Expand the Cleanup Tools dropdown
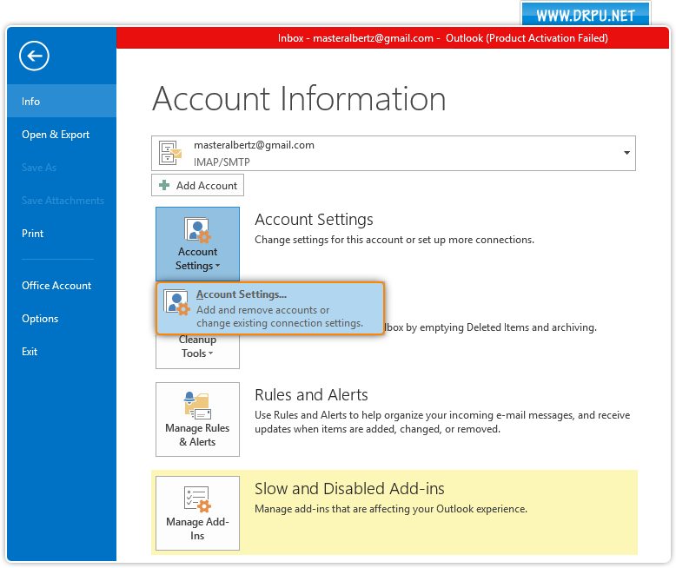676x568 pixels. 197,351
